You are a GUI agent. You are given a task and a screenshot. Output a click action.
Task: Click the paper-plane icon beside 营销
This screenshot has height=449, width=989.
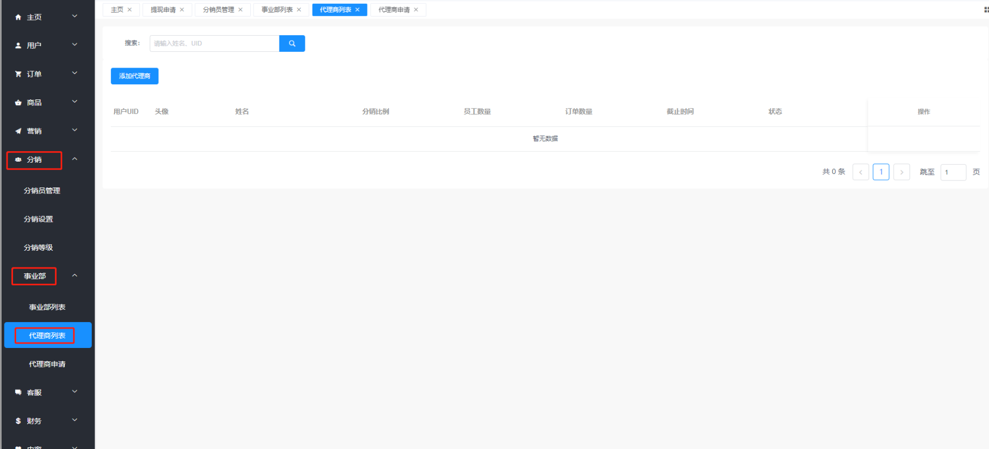18,131
